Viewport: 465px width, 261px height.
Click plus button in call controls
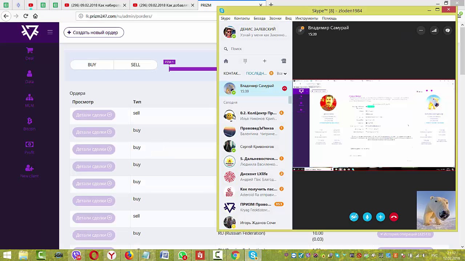click(x=380, y=217)
